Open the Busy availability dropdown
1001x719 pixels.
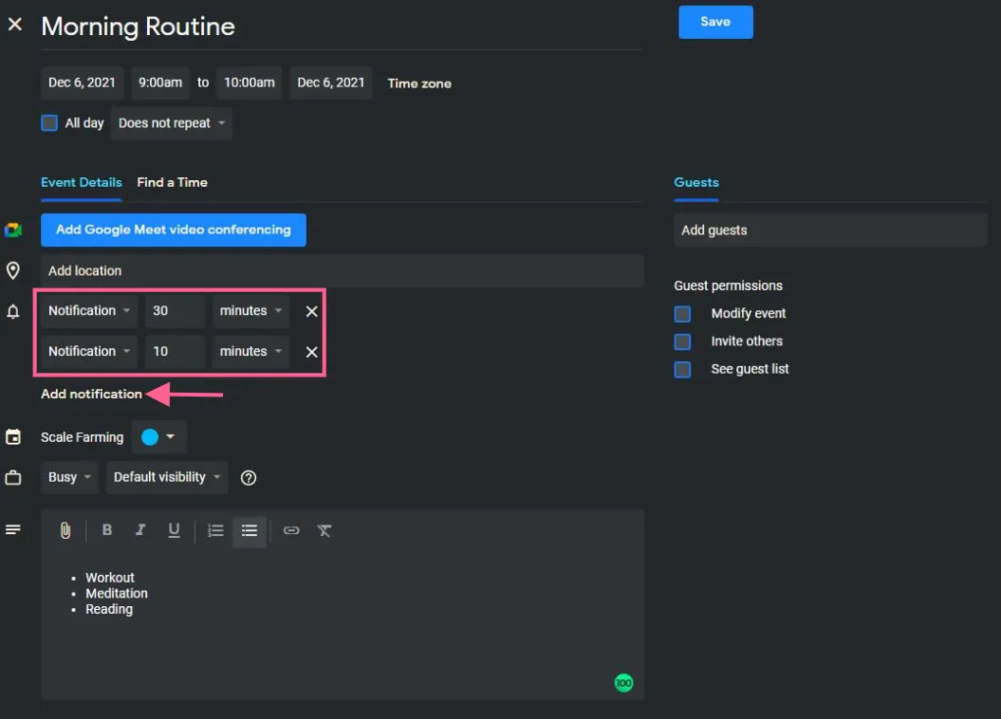[69, 477]
